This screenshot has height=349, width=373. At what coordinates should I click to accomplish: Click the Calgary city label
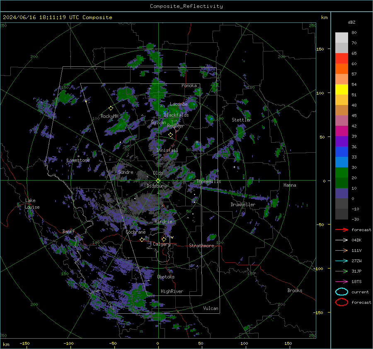click(162, 244)
